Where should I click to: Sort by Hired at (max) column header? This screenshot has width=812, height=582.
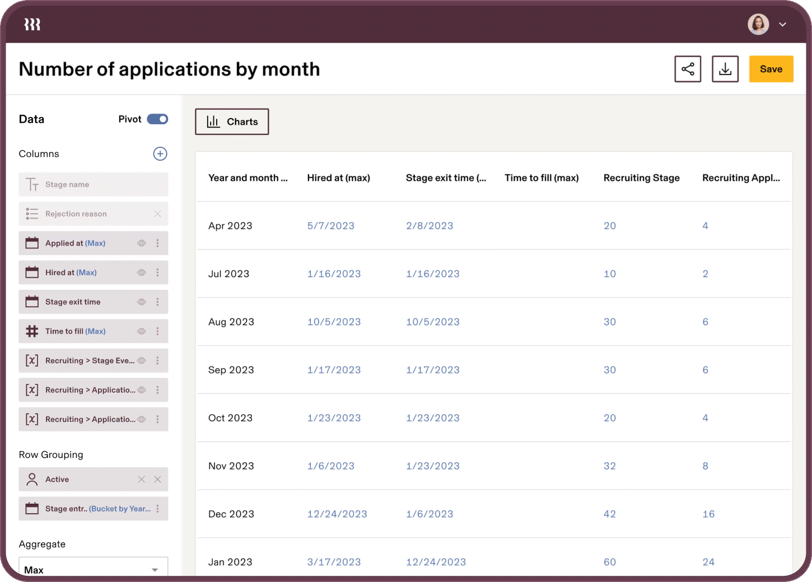[x=338, y=178]
